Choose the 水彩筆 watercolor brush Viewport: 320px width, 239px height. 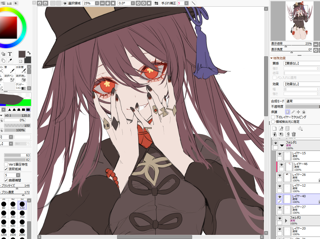tap(21, 70)
